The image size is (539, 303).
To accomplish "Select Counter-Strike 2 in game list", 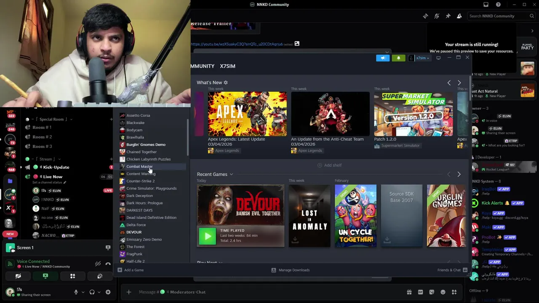I will pos(140,181).
